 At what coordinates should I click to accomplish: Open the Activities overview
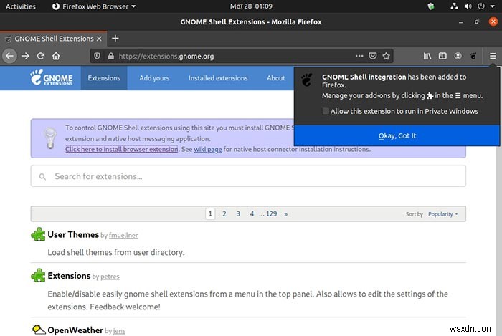(21, 6)
